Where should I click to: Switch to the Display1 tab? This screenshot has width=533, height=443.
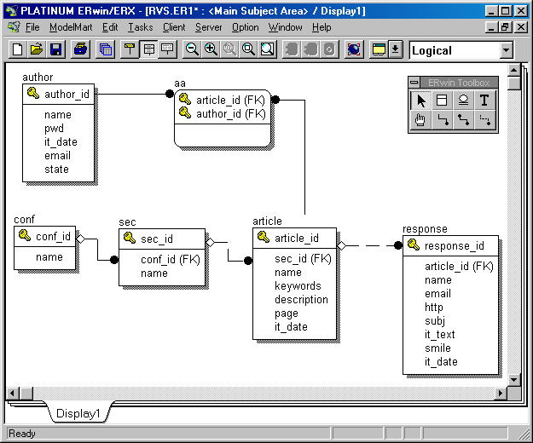(78, 413)
